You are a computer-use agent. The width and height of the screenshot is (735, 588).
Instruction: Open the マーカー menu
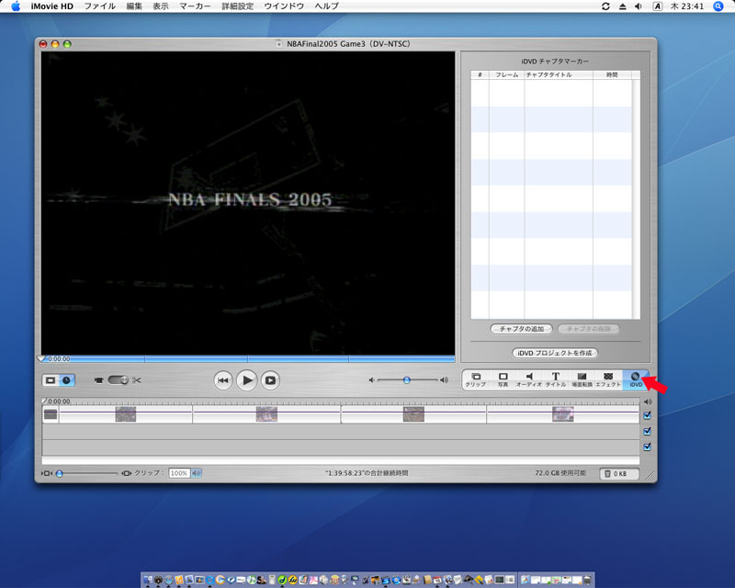coord(194,6)
